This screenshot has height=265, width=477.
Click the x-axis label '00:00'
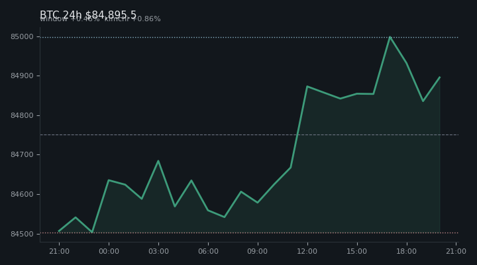[x=109, y=251]
